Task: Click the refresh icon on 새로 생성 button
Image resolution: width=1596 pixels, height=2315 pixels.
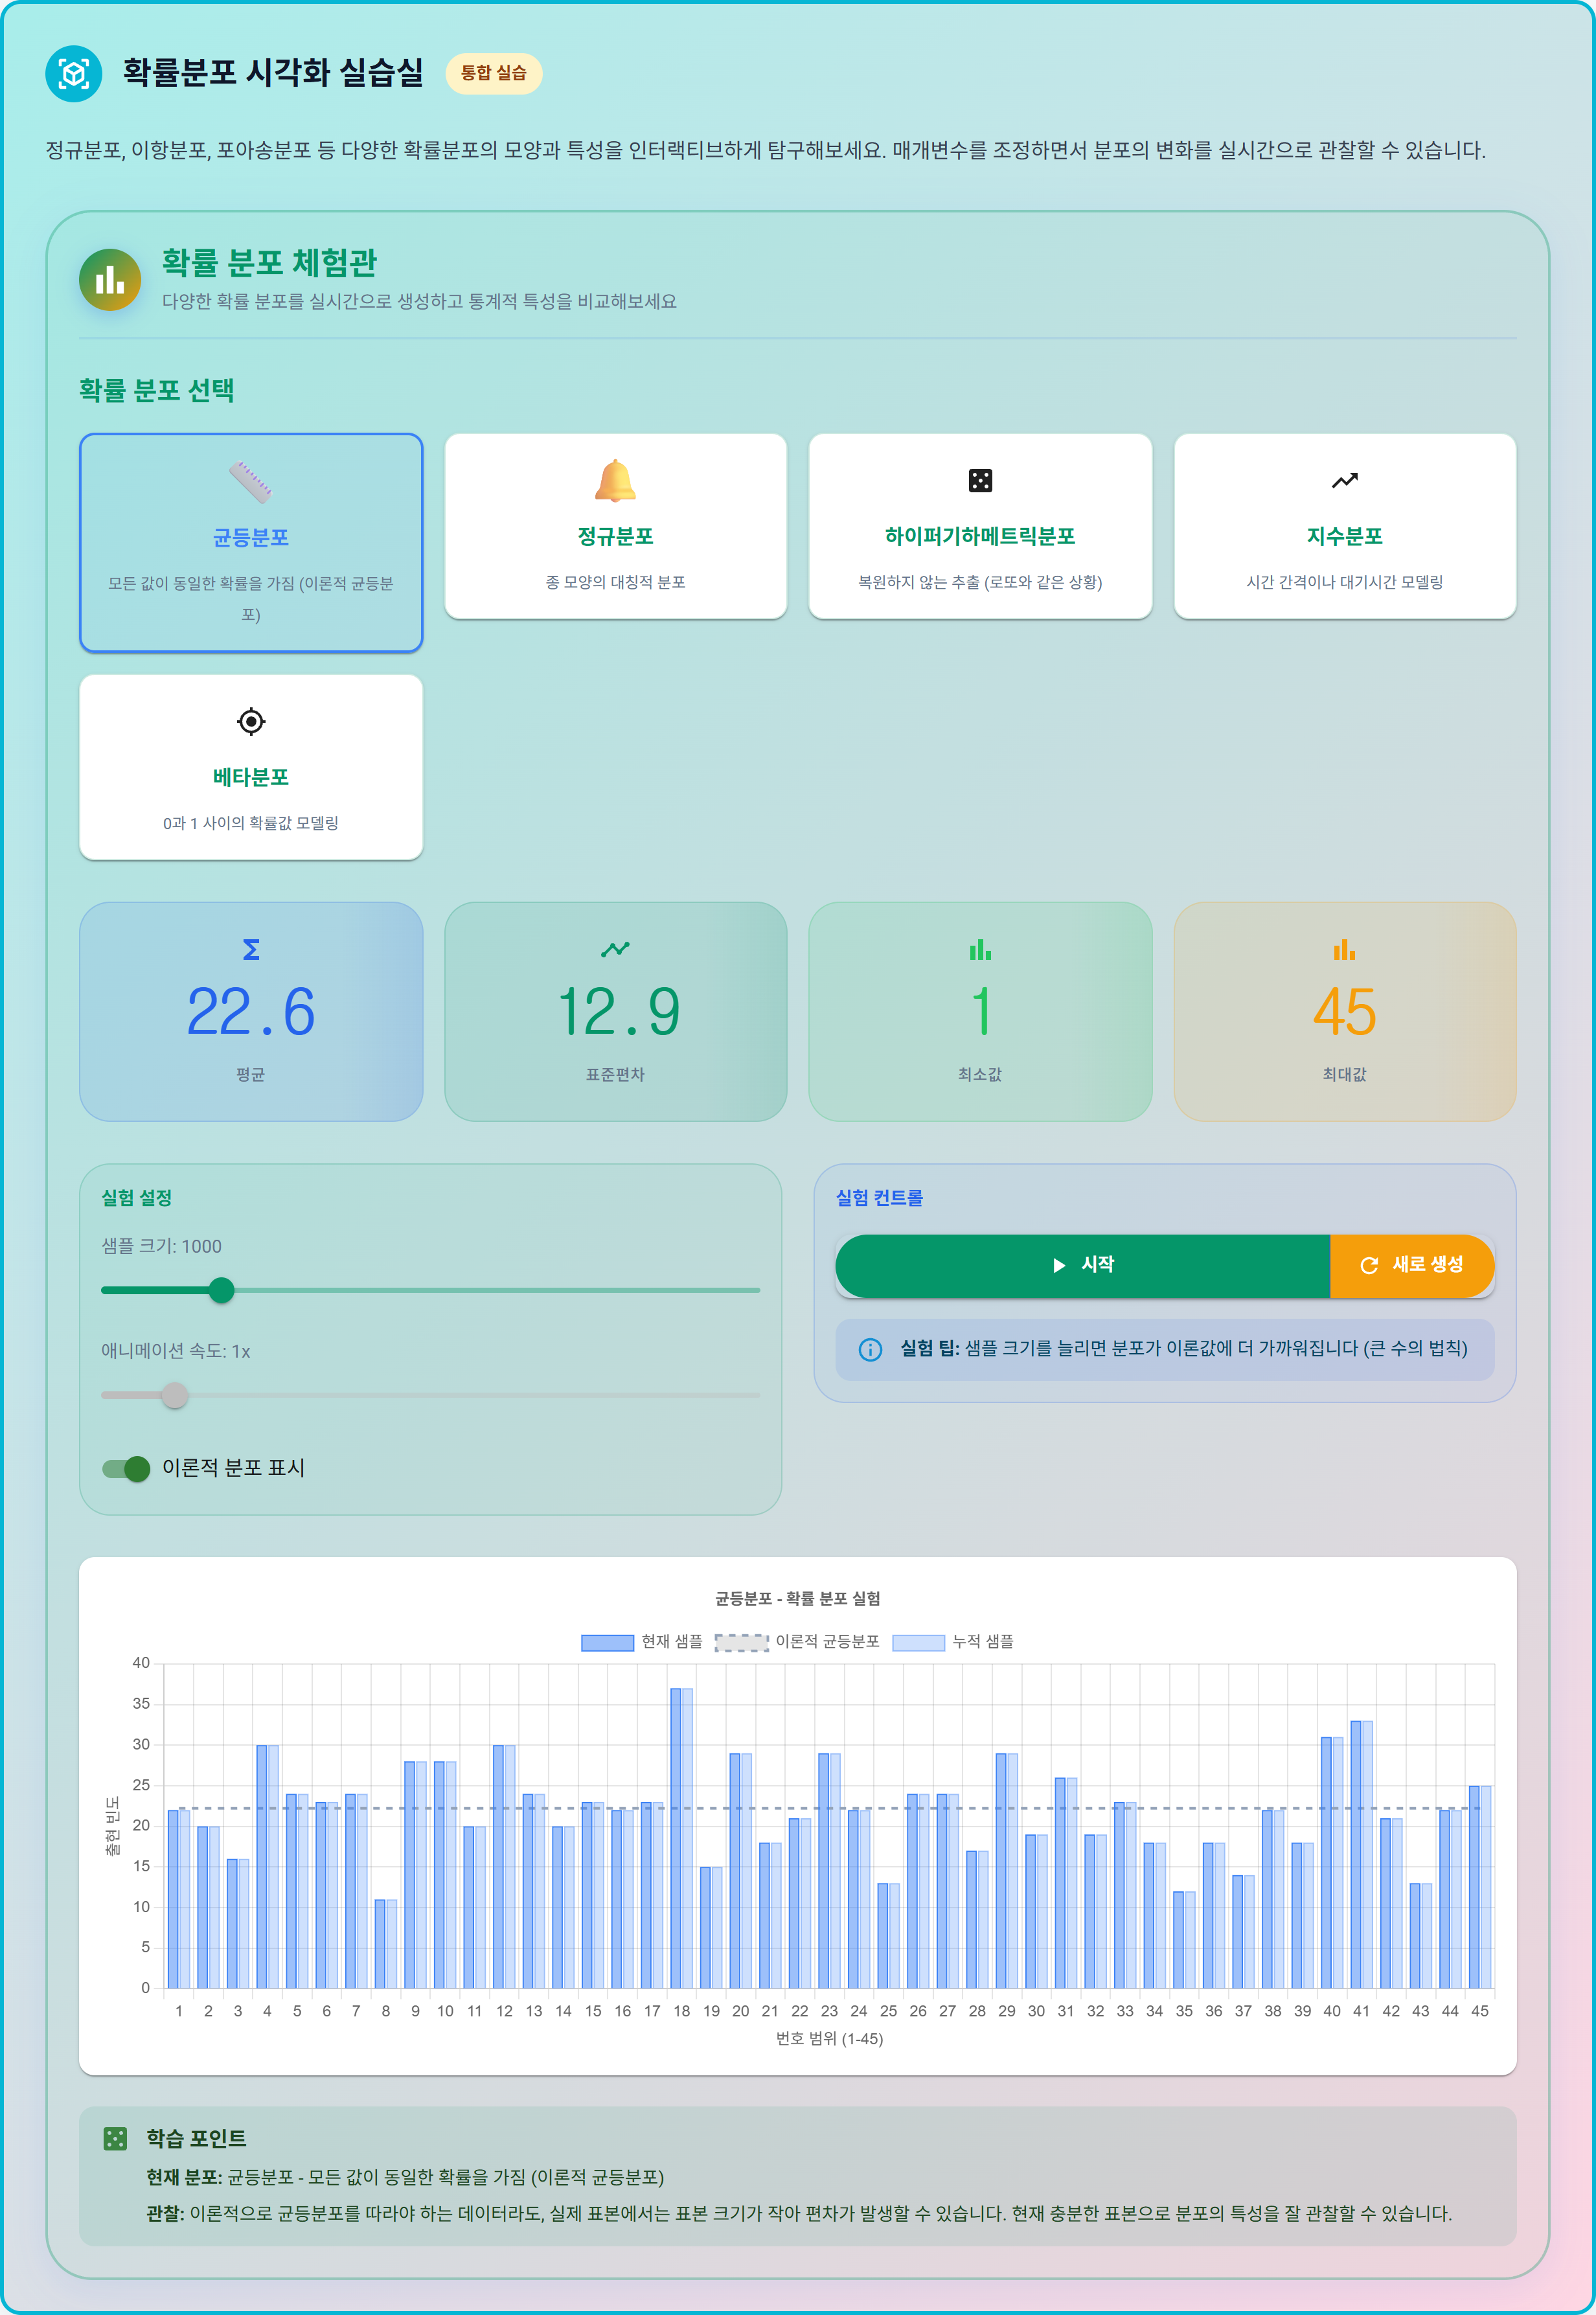Action: click(1369, 1265)
